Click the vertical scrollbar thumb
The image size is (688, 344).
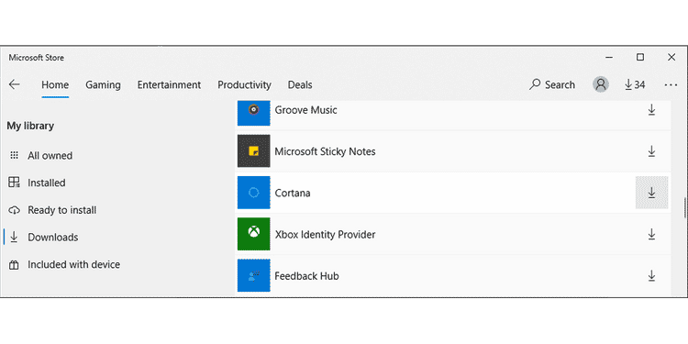pyautogui.click(x=685, y=207)
